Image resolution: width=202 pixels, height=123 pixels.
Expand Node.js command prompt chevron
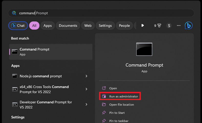pyautogui.click(x=86, y=76)
